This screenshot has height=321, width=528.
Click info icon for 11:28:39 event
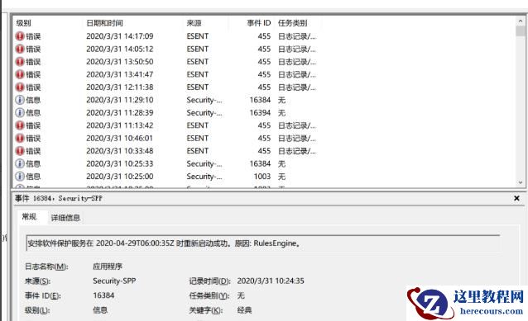pyautogui.click(x=20, y=113)
